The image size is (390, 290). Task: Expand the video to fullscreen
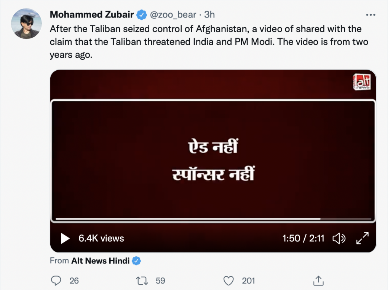[x=362, y=238]
